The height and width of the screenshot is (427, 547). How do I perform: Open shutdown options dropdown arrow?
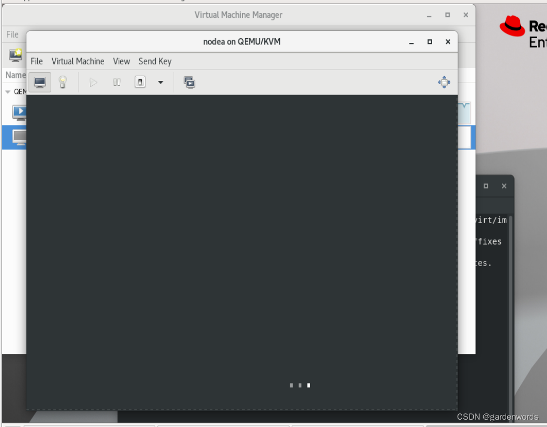pos(161,83)
